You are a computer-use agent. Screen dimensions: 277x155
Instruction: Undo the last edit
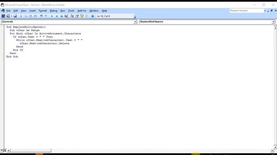point(41,16)
